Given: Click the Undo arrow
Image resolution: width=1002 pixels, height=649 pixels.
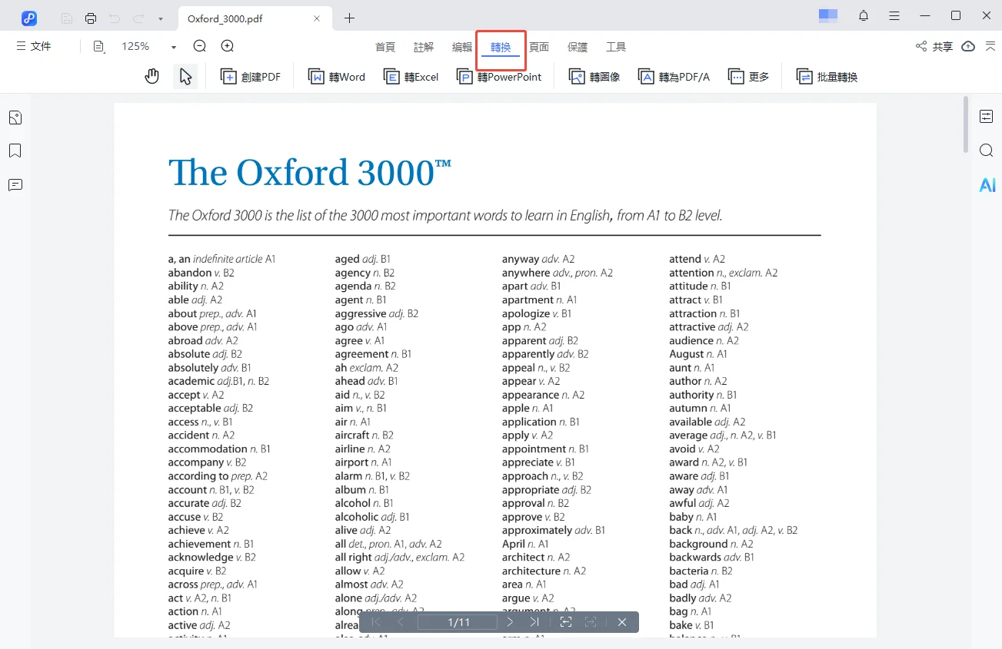Looking at the screenshot, I should pyautogui.click(x=115, y=18).
